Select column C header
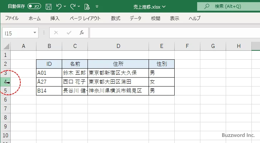Image resolution: width=260 pixels, height=143 pixels. point(75,46)
